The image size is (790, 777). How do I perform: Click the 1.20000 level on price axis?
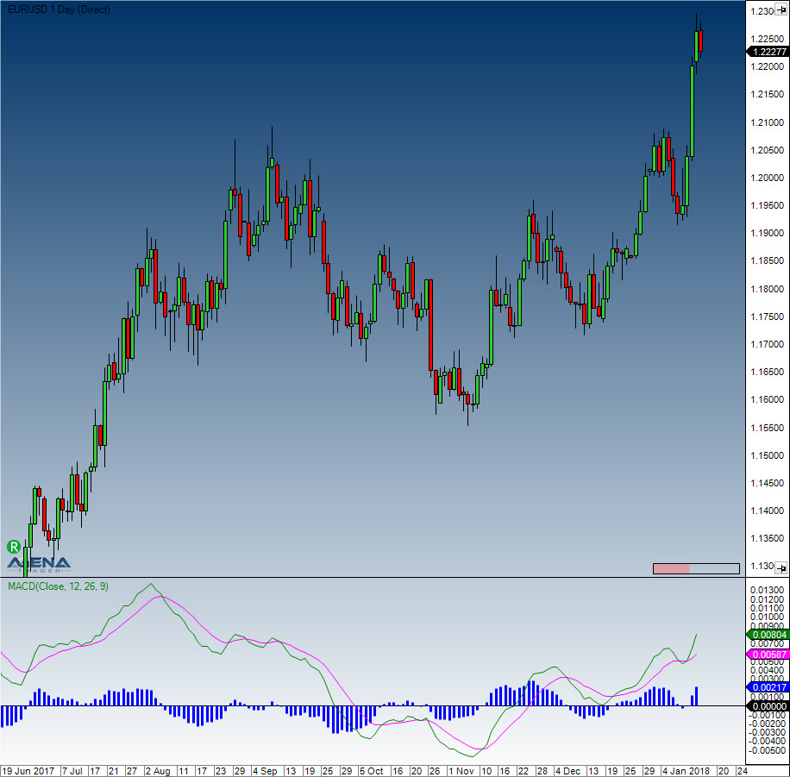point(764,178)
